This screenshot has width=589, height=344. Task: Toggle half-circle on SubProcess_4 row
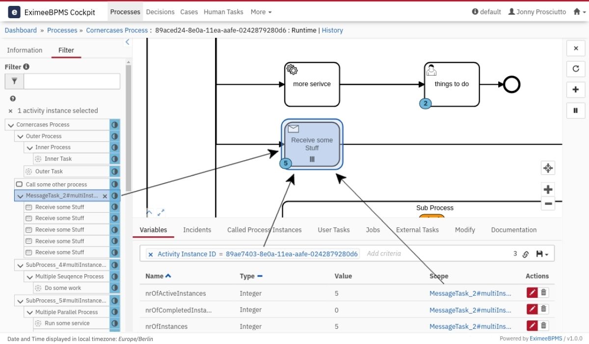[114, 265]
